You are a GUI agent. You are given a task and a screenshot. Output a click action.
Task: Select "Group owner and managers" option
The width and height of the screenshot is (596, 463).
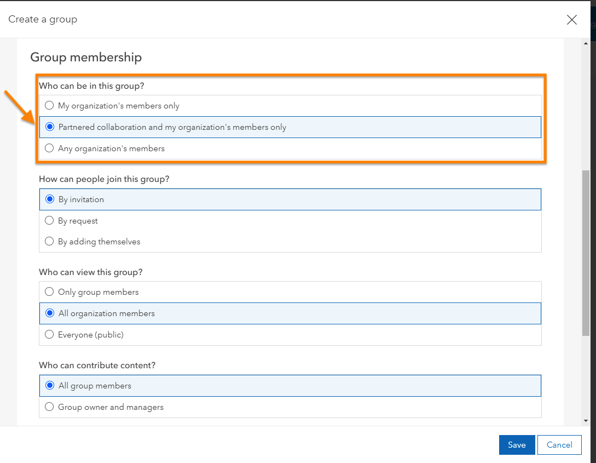tap(49, 407)
